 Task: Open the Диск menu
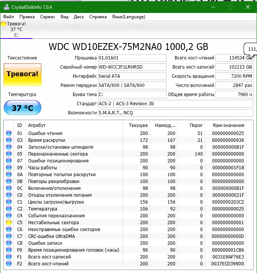[x=79, y=17]
